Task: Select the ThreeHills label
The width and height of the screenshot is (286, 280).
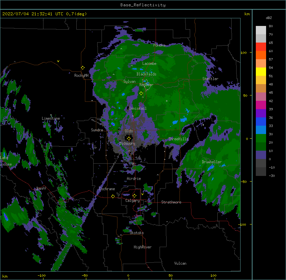Action: pyautogui.click(x=179, y=139)
